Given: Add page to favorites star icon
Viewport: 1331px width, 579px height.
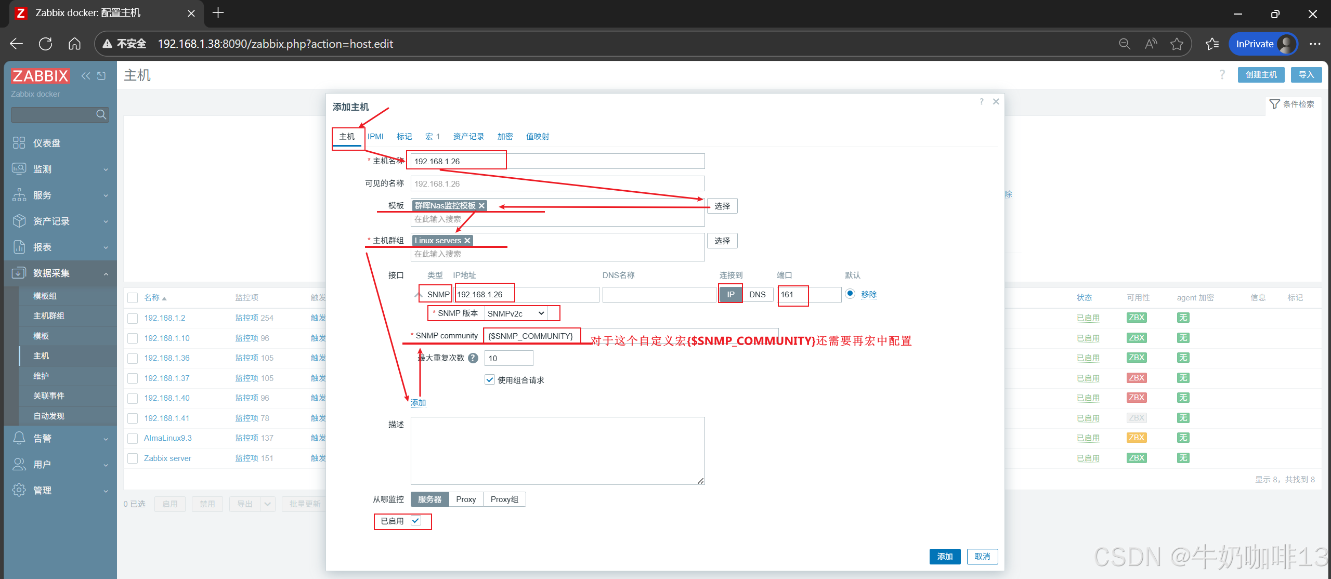Looking at the screenshot, I should coord(1177,44).
